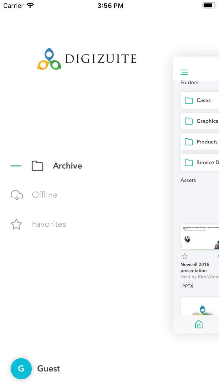Open the Cases folder
This screenshot has width=219, height=390.
click(x=200, y=100)
